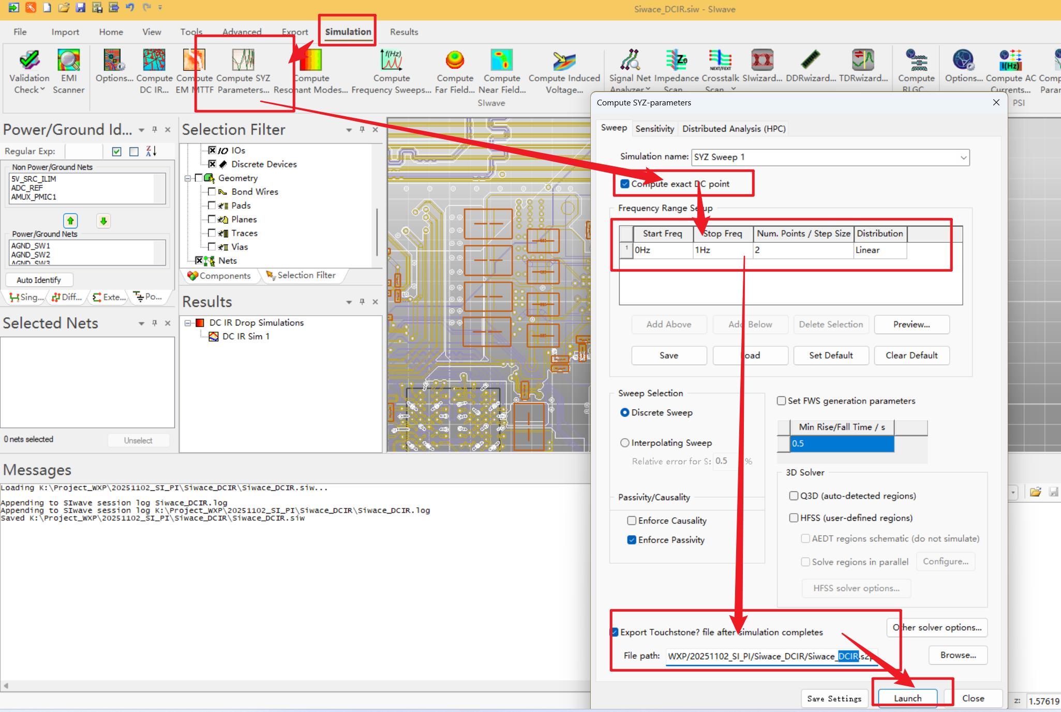Open the Results ribbon tab
1061x712 pixels.
point(404,32)
